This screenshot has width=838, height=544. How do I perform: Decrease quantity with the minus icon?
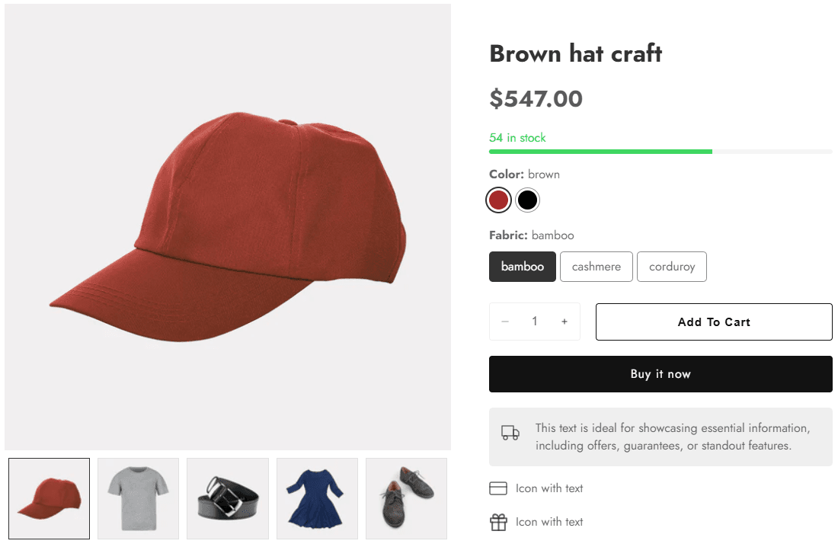tap(505, 322)
